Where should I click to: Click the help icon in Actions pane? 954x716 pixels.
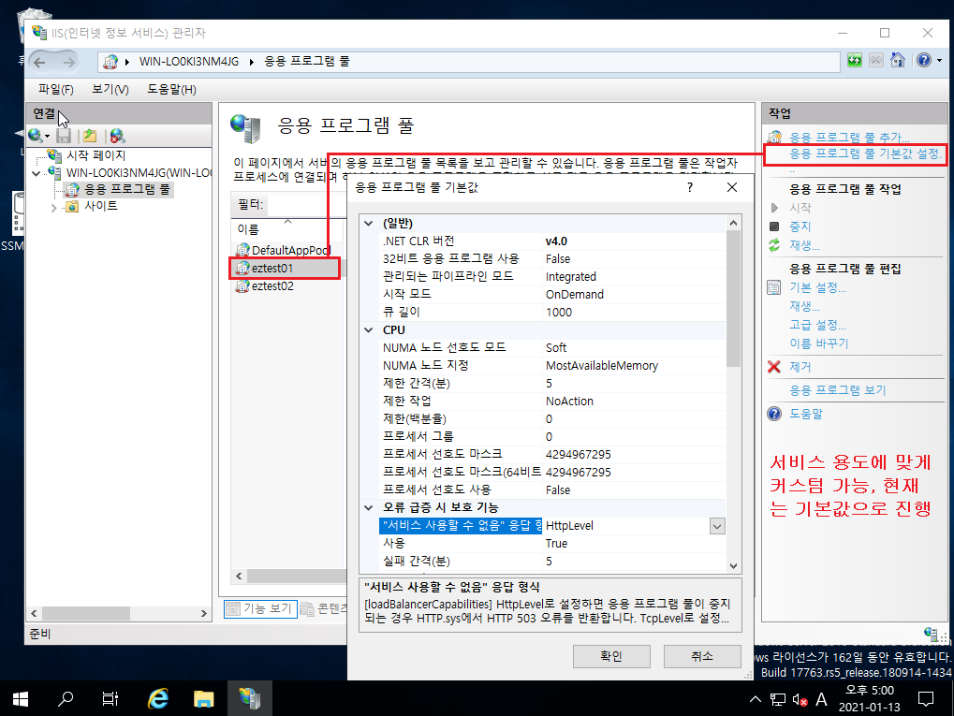pyautogui.click(x=774, y=414)
